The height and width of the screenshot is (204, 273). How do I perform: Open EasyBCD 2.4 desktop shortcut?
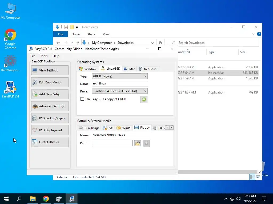coord(10,90)
